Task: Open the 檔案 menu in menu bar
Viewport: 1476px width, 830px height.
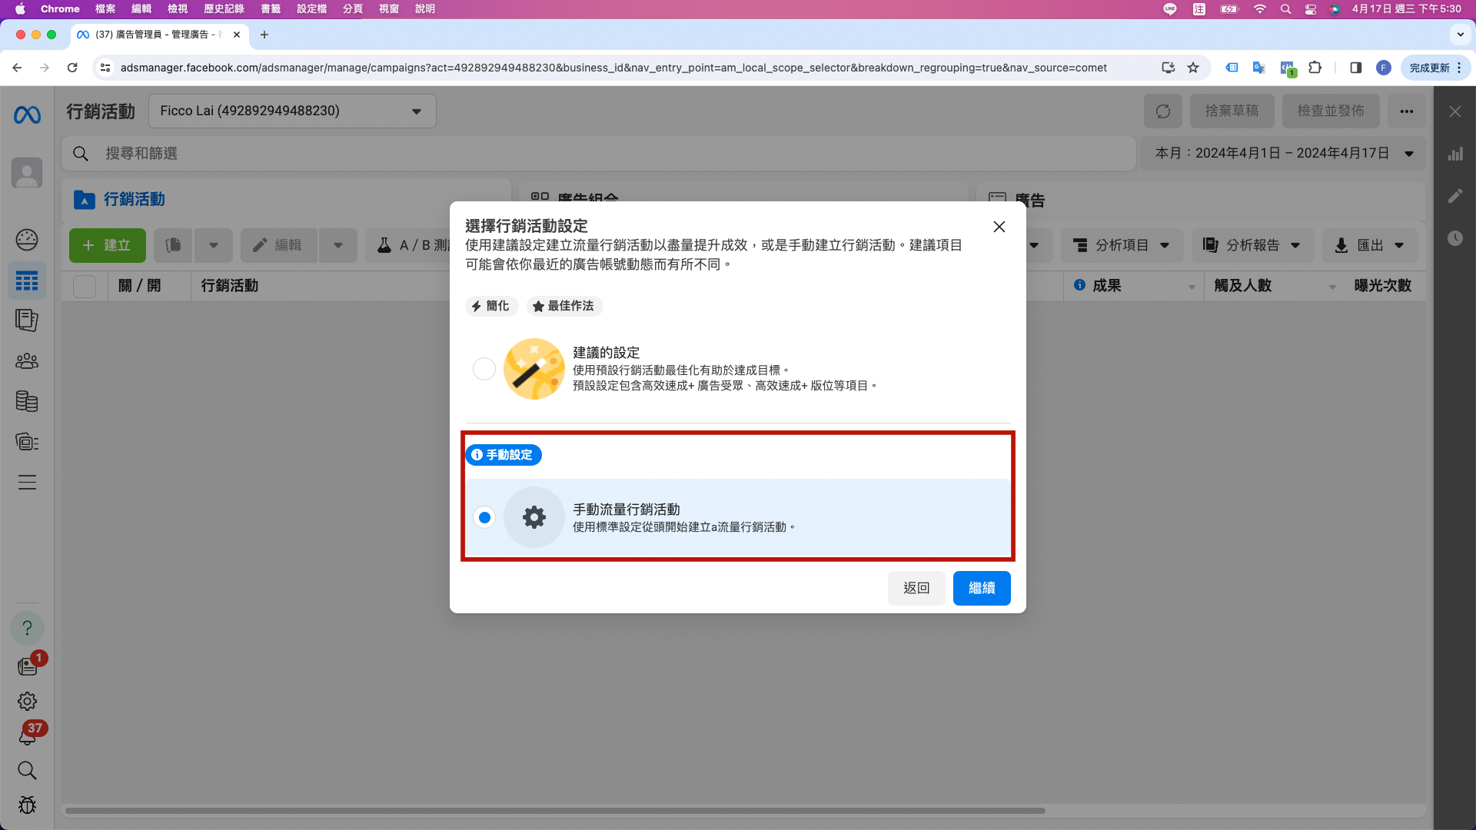Action: click(x=105, y=9)
